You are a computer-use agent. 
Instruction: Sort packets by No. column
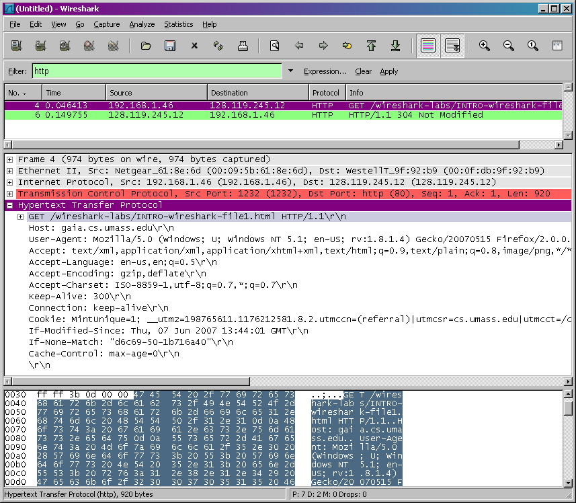click(23, 93)
